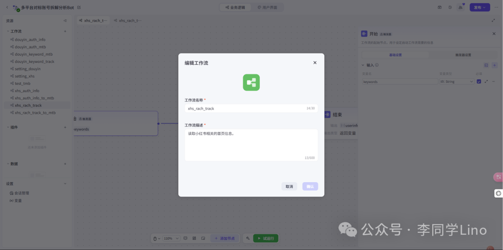The image size is (503, 250).
Task: Edit the keywords variable name field
Action: pos(400,82)
